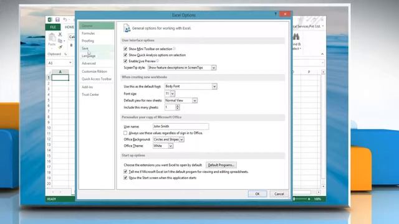Click the Copy icon in Clipboard group
Screen dimensions: 399x224
60,40
